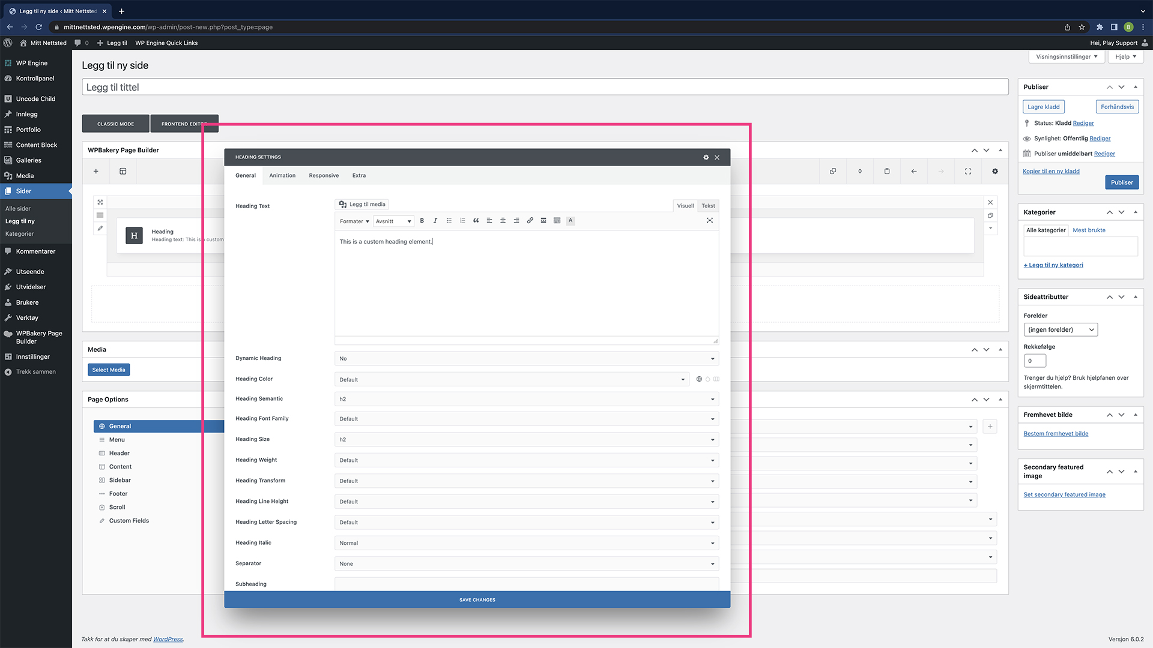Click Lagre kladd to save draft
The height and width of the screenshot is (648, 1153).
point(1044,107)
